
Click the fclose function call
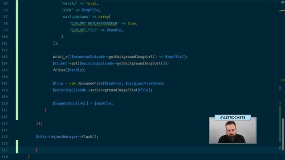(x=59, y=70)
